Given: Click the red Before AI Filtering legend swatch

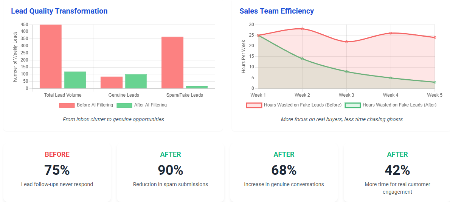Looking at the screenshot, I should [x=67, y=105].
